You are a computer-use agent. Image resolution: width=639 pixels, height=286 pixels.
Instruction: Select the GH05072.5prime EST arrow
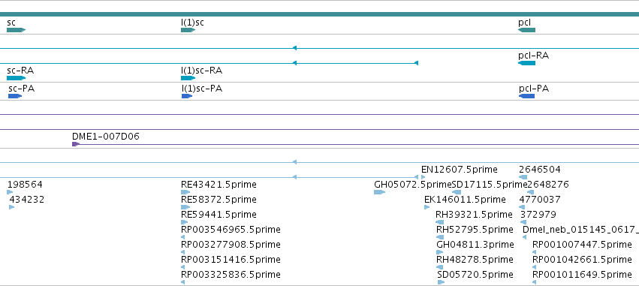(x=379, y=192)
